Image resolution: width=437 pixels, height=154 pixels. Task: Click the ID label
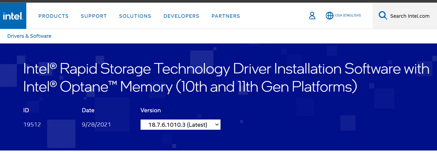coord(26,110)
